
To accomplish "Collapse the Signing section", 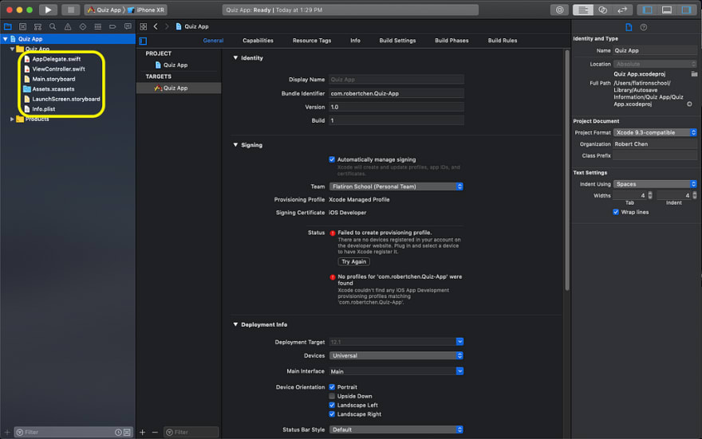I will coord(235,145).
